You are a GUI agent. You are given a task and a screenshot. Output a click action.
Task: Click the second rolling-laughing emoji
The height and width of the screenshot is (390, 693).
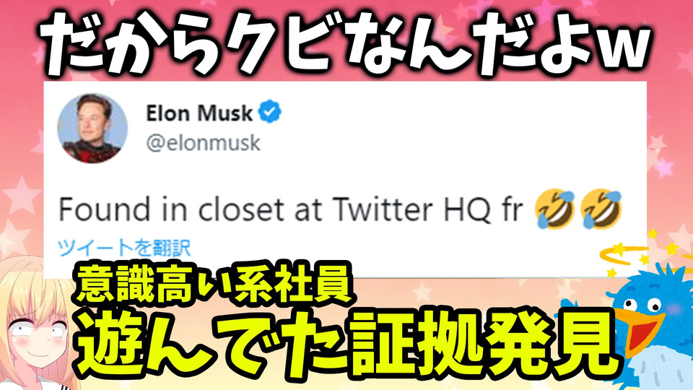[x=601, y=208]
